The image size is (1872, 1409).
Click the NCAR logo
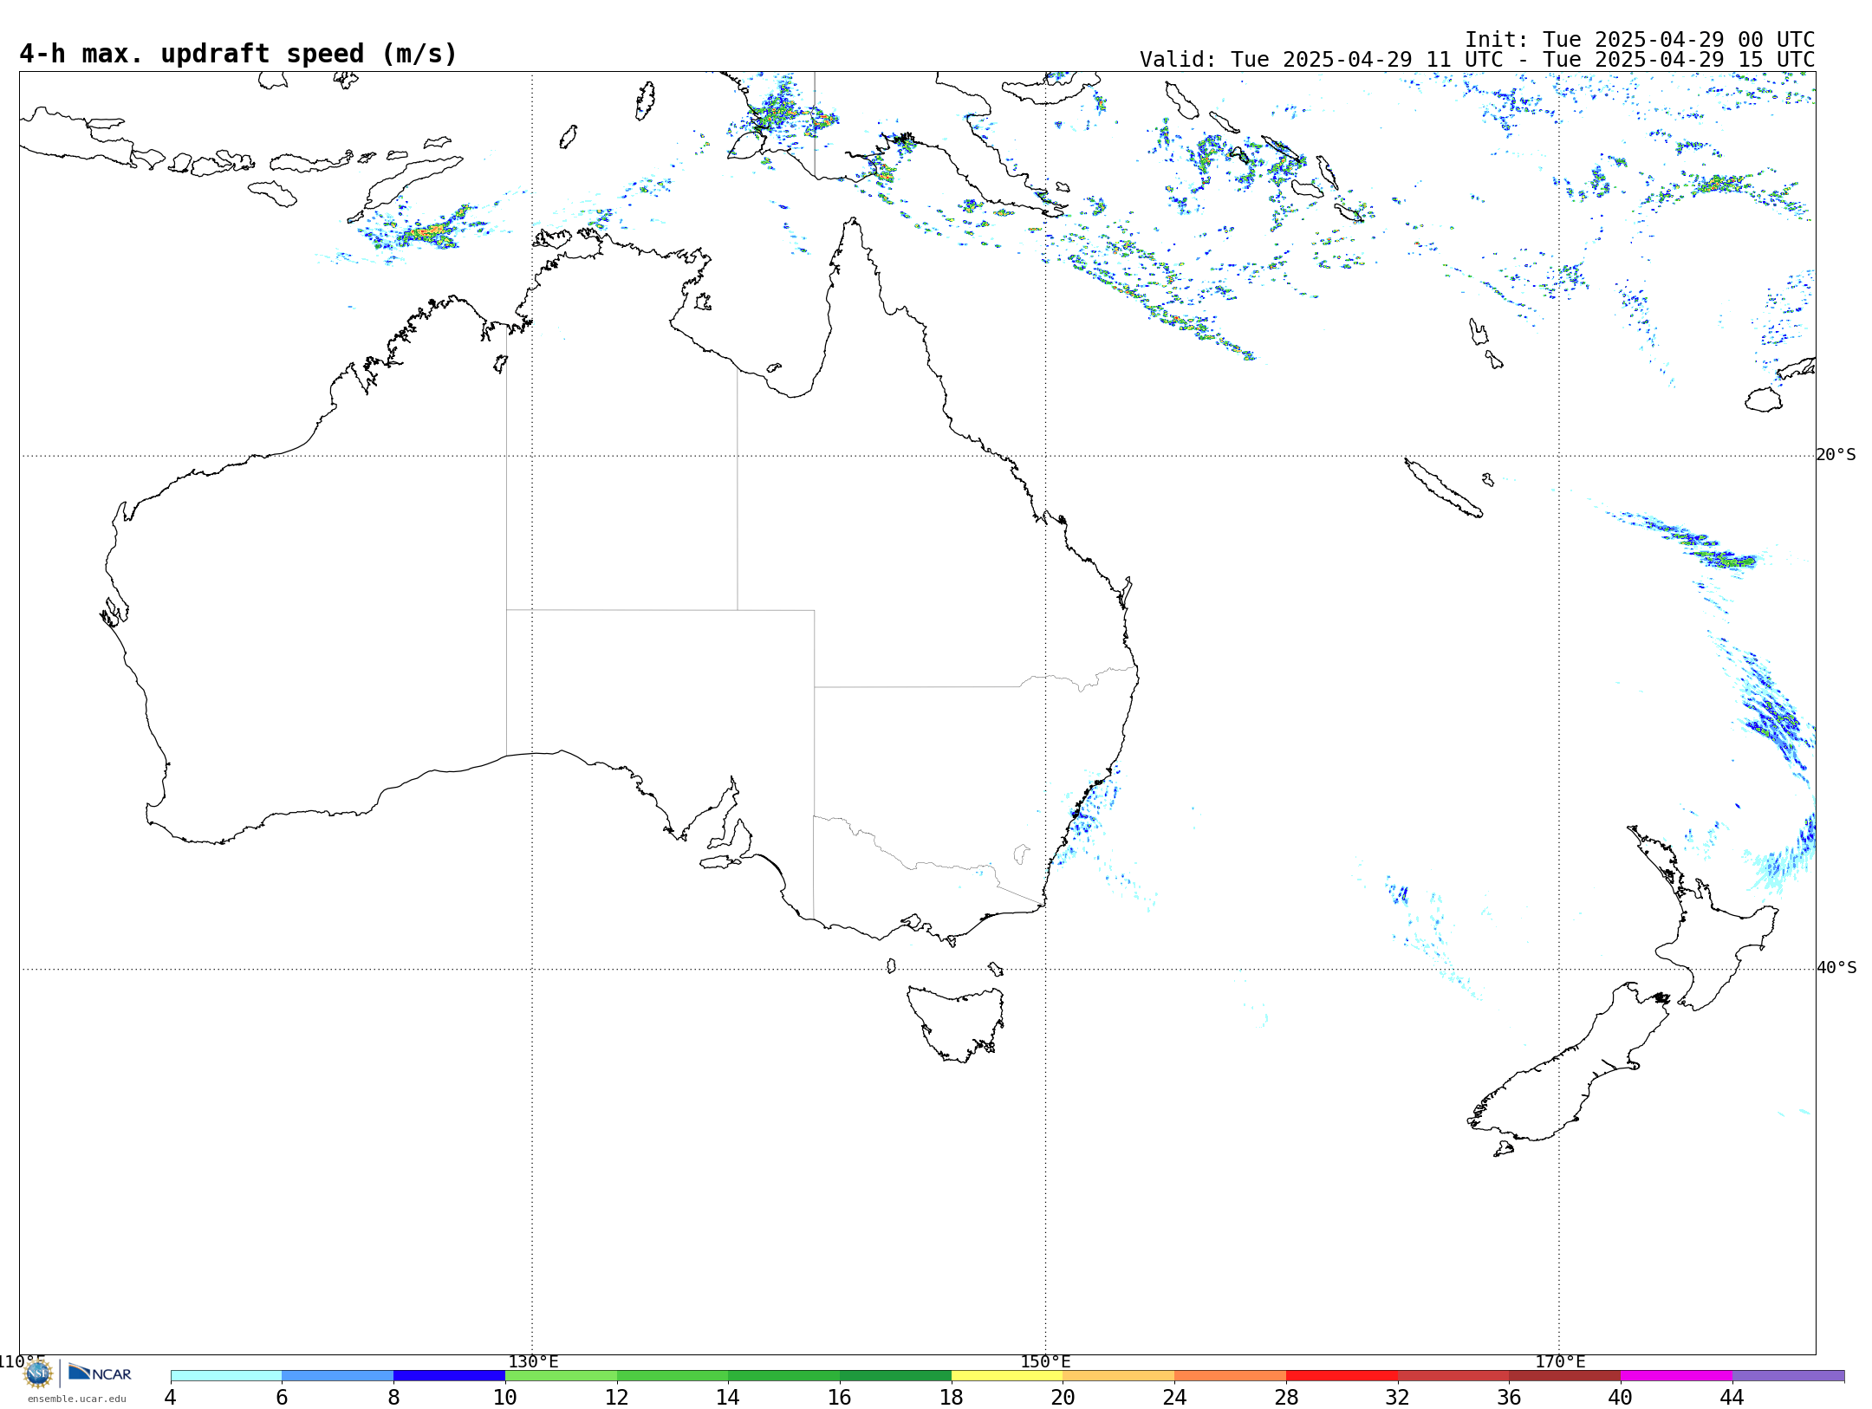pos(100,1373)
